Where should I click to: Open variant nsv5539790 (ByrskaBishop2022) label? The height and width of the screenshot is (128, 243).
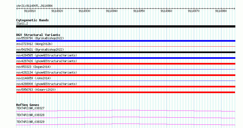40,38
